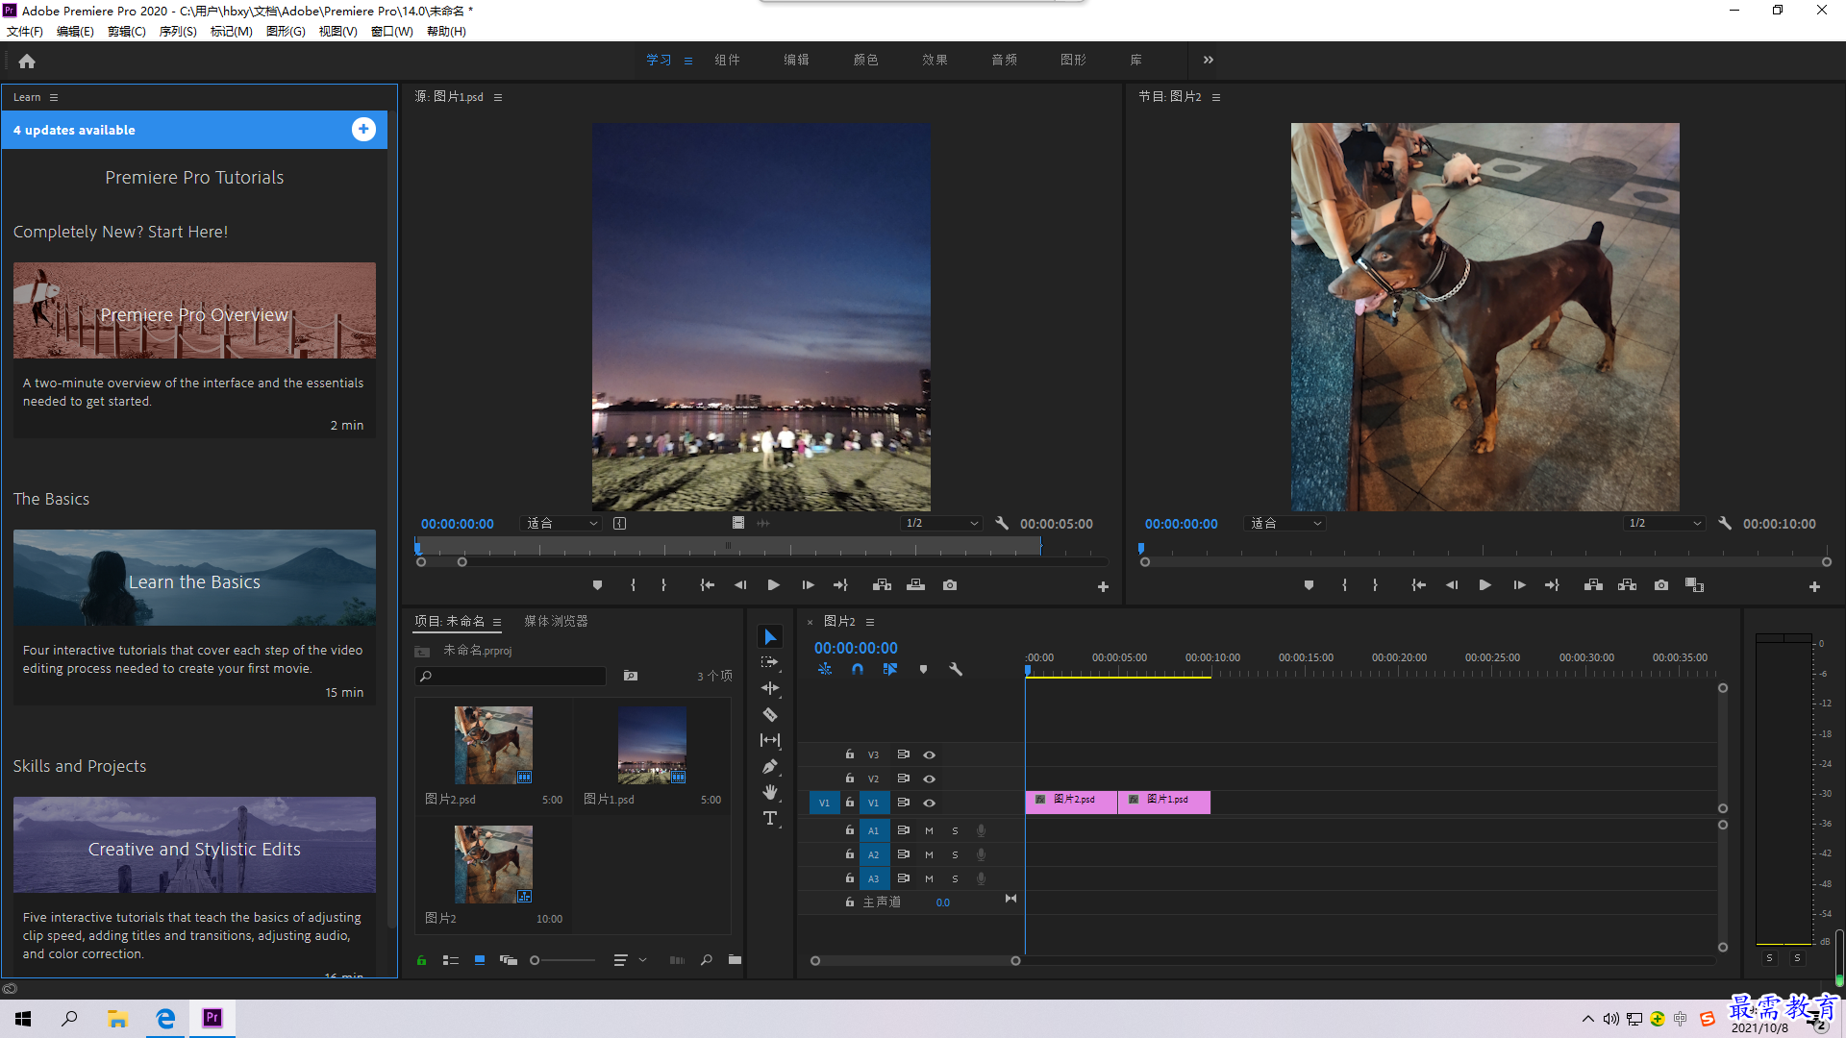Open the 文件(F) menu
The width and height of the screenshot is (1846, 1038).
25,32
